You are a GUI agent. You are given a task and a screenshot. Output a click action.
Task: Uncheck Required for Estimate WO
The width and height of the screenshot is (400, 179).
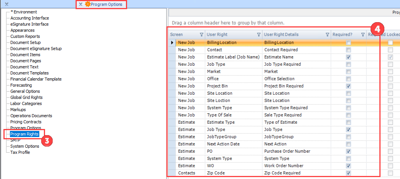[348, 166]
